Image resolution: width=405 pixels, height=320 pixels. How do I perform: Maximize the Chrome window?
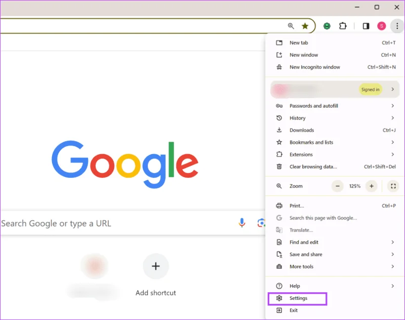tap(377, 7)
